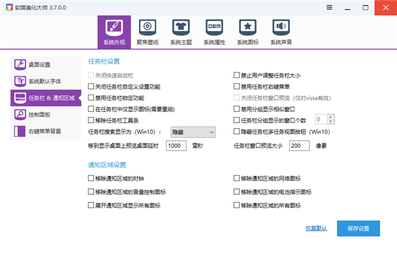Click the 右键菜单背景 sidebar icon
The height and width of the screenshot is (261, 397).
pos(20,131)
